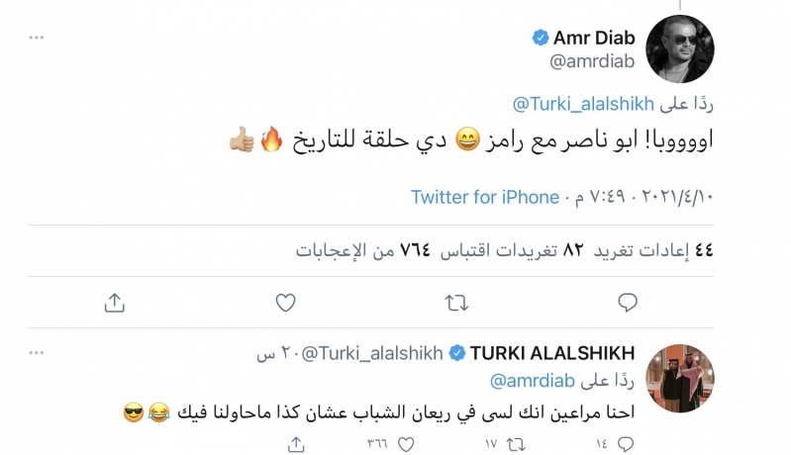Screen dimensions: 791x455
Task: Like Amr Diab's tweet with the heart icon
Action: [284, 301]
